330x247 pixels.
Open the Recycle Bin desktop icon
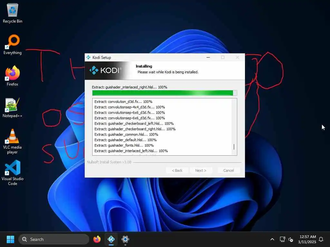(x=13, y=13)
